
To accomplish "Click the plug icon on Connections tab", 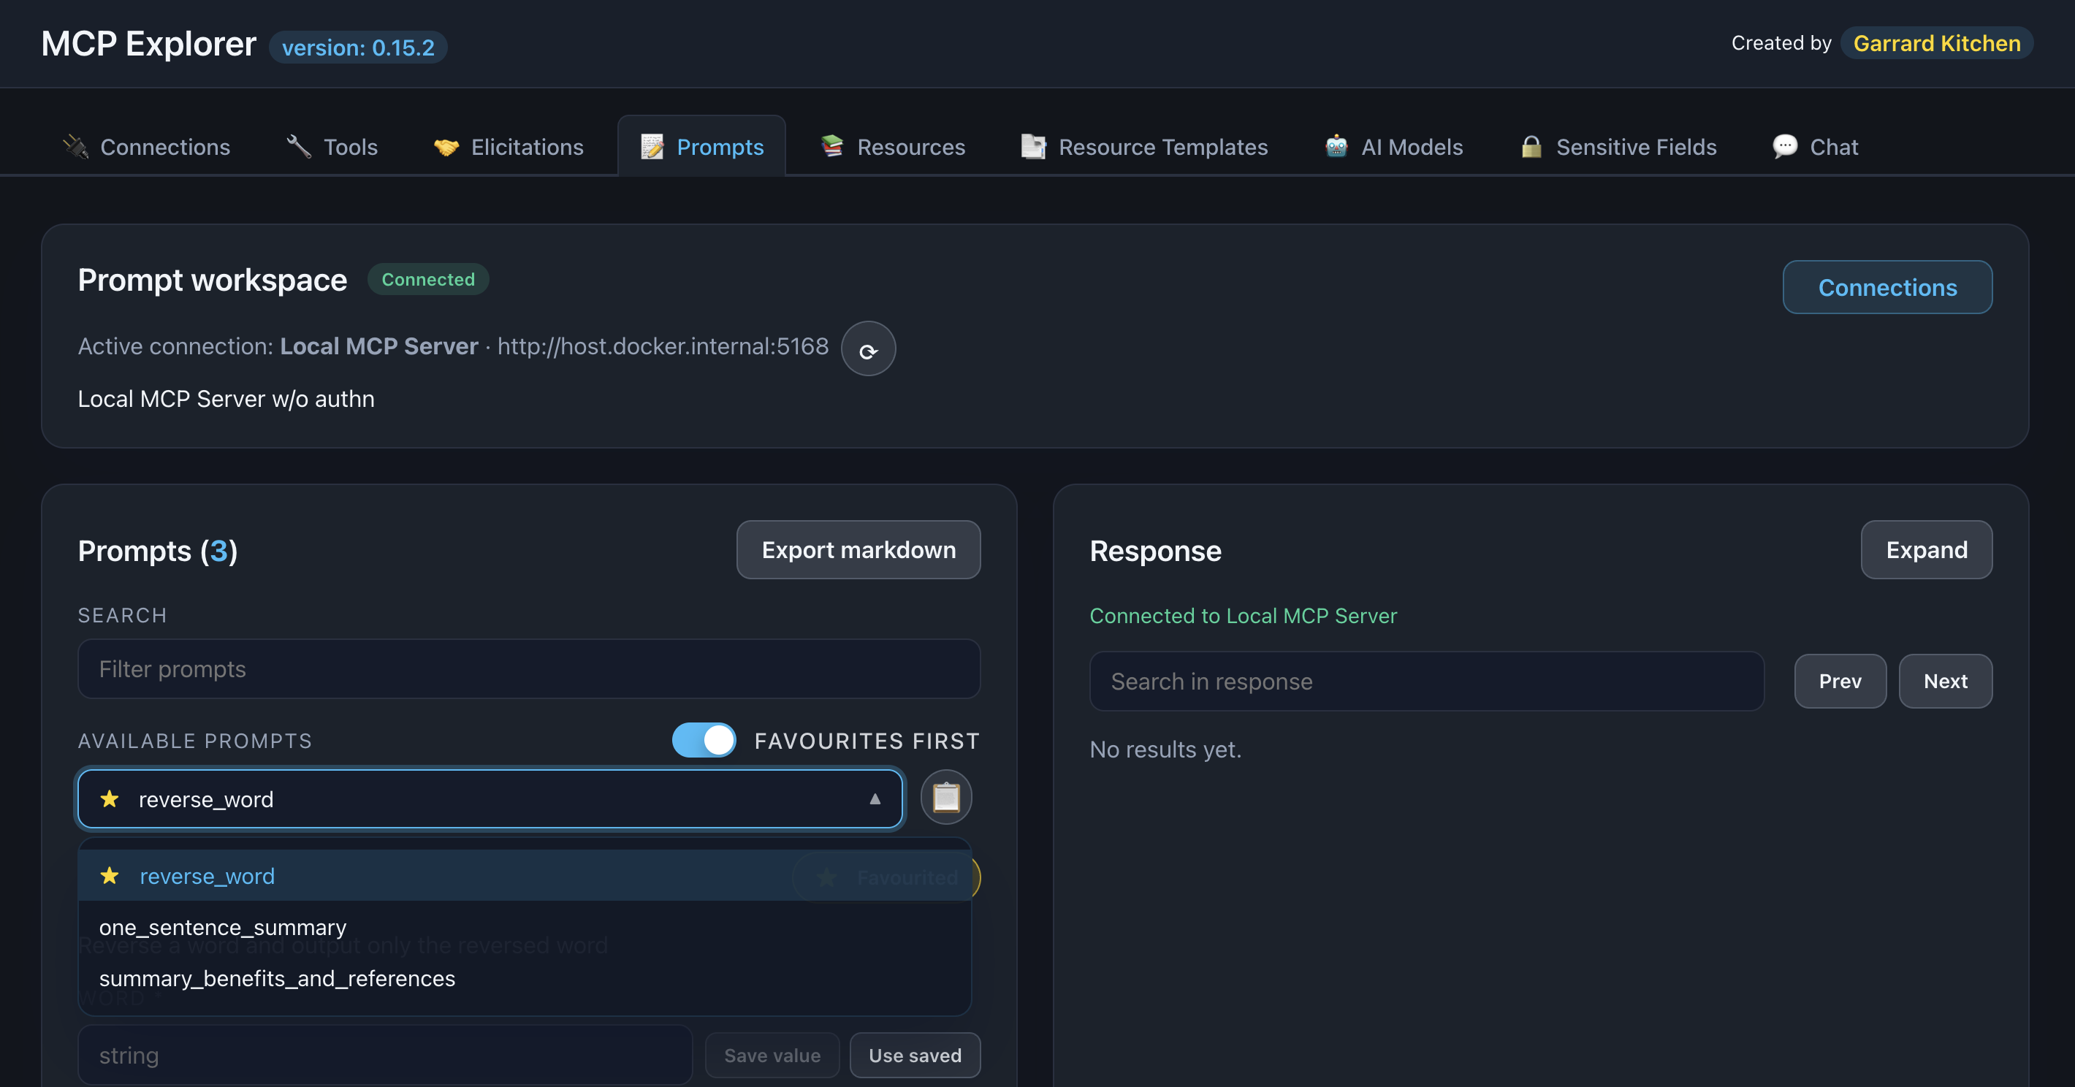I will coord(76,147).
